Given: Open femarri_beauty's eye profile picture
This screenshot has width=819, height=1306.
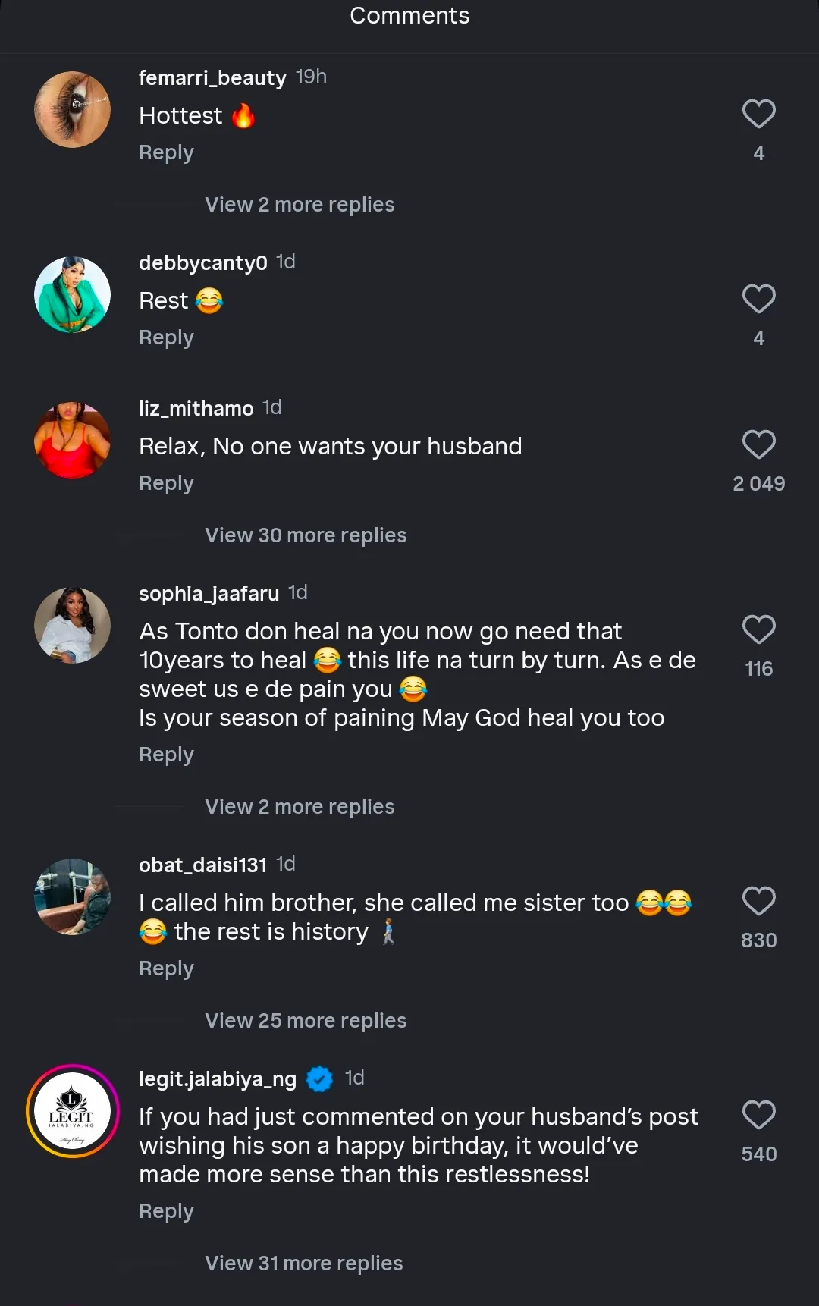Looking at the screenshot, I should point(73,110).
